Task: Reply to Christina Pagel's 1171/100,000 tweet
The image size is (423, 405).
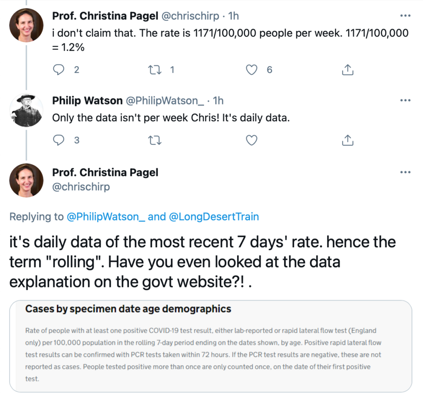Action: pos(59,70)
